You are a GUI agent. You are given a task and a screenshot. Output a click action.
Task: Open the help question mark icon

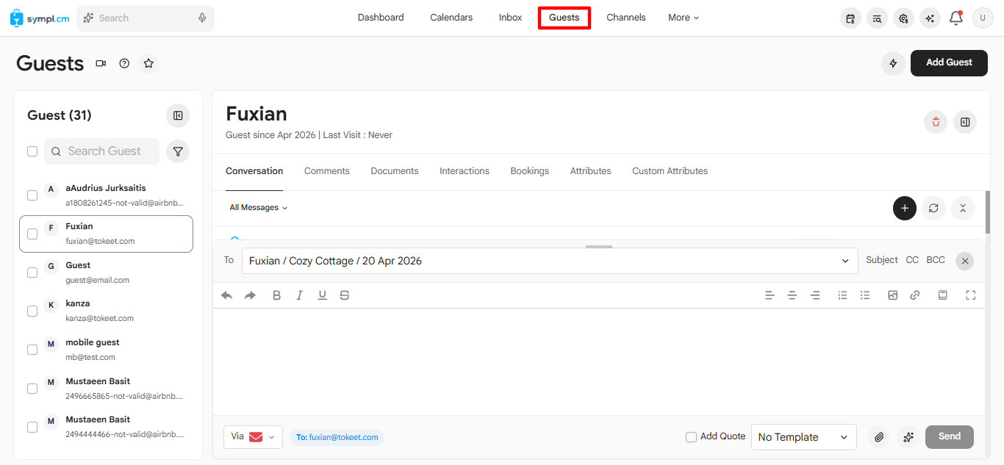[x=124, y=63]
